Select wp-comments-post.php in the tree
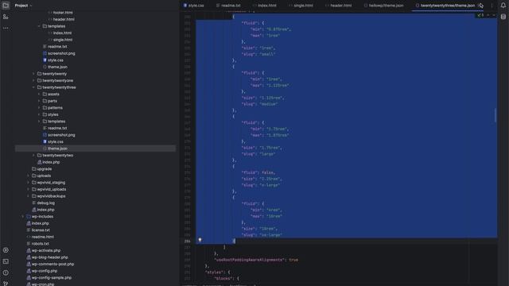 click(52, 265)
